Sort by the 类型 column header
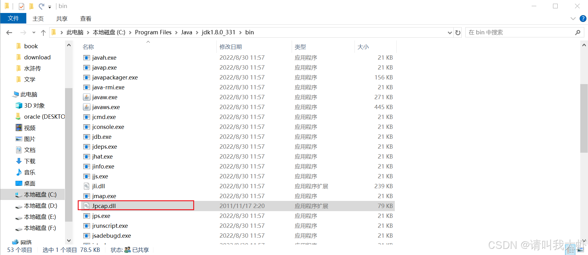 [323, 47]
